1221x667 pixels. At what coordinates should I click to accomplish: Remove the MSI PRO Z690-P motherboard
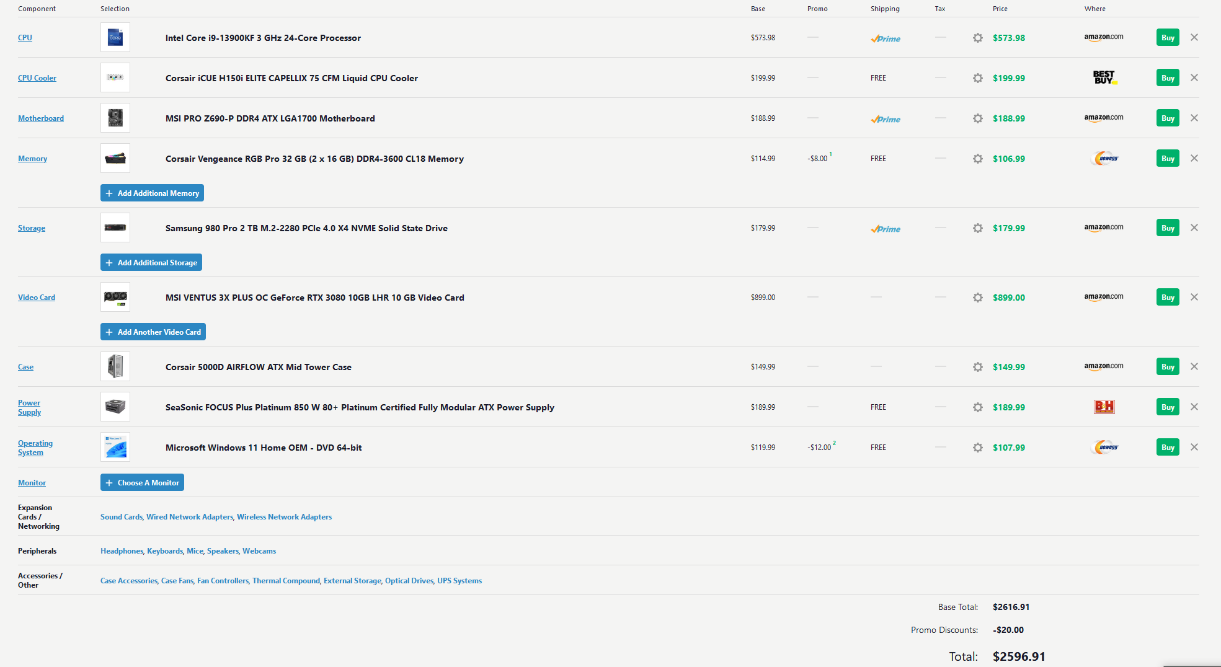(1194, 118)
